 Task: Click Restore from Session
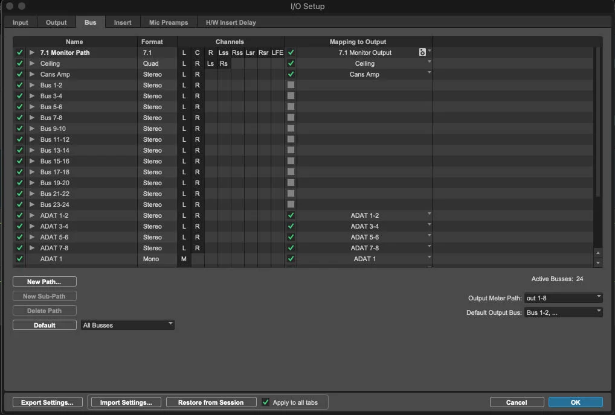click(211, 402)
